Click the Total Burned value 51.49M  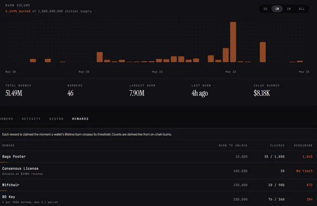pos(14,93)
